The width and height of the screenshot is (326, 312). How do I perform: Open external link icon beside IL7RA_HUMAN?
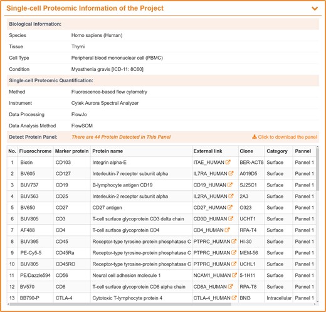point(231,173)
